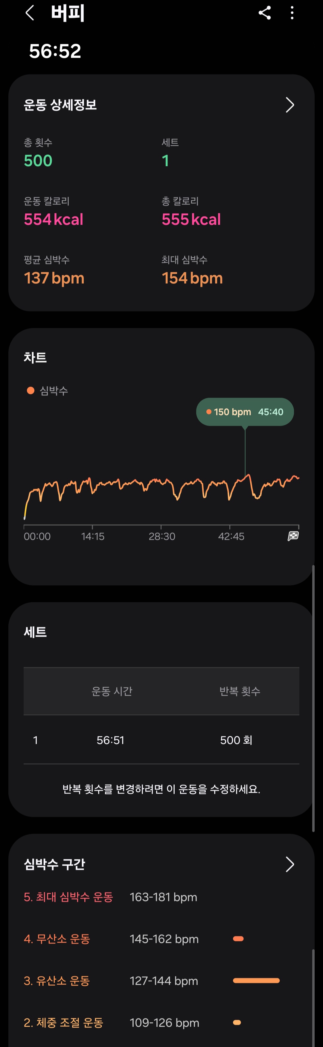This screenshot has height=1047, width=323.
Task: Tap the orange heart rate legend dot
Action: (31, 390)
